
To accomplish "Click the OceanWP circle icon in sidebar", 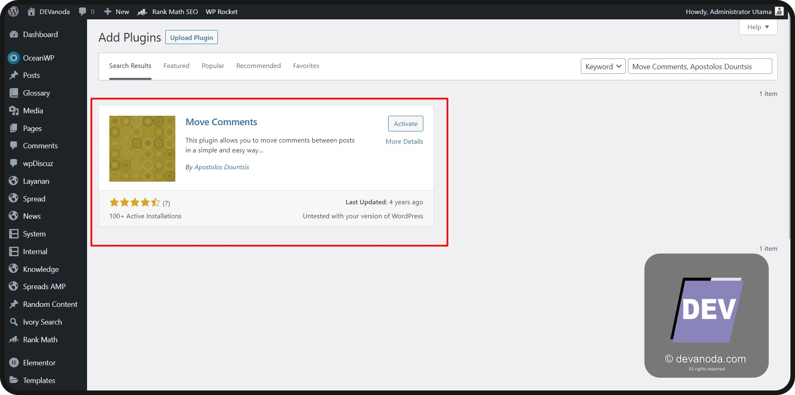I will tap(14, 58).
